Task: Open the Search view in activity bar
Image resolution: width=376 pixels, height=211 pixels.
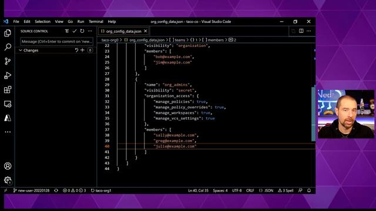Action: point(8,47)
